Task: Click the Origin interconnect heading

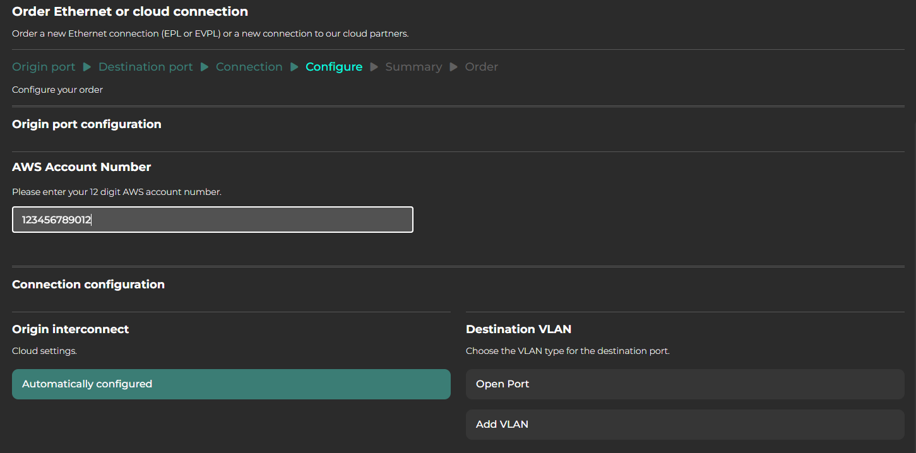Action: coord(70,329)
